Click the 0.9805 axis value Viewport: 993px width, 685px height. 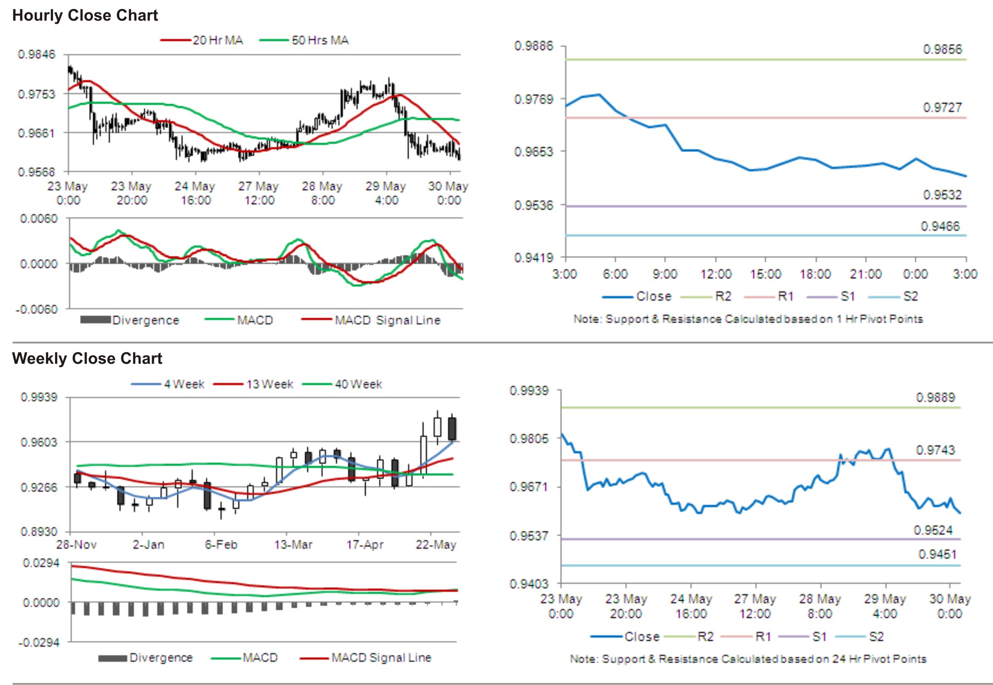[x=529, y=439]
